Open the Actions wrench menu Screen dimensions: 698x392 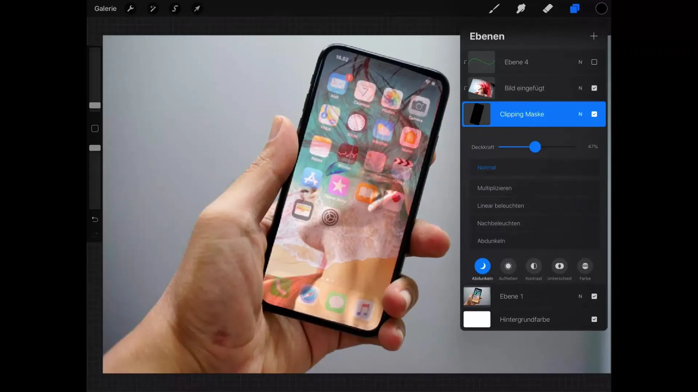[x=131, y=8]
